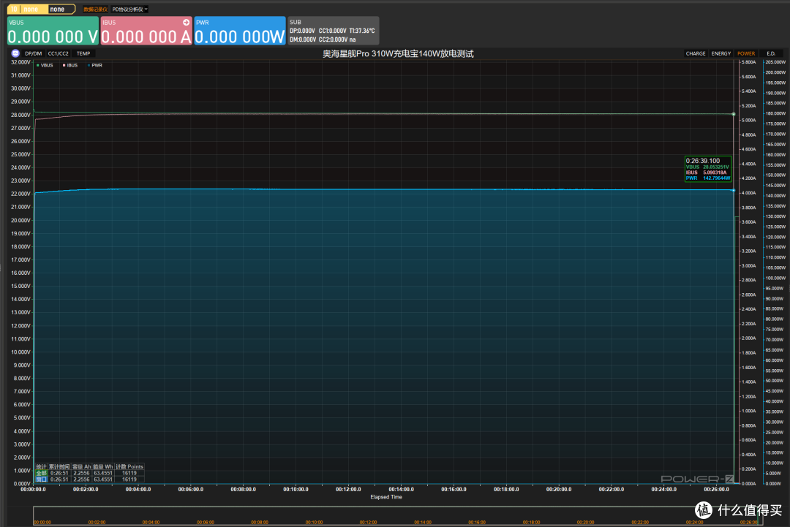Click the 'Elapsed Time' axis label
Viewport: 790px width, 527px height.
(x=386, y=497)
